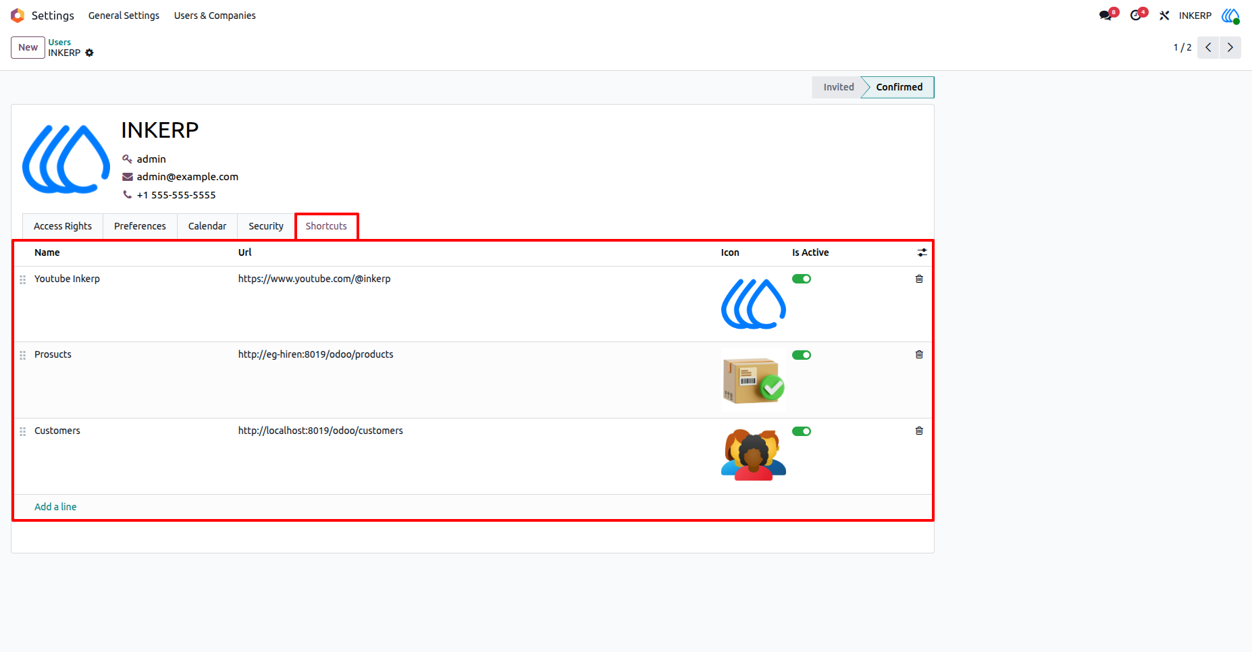Screen dimensions: 1252x652
Task: Grab the drag handle of Customers row
Action: point(23,431)
